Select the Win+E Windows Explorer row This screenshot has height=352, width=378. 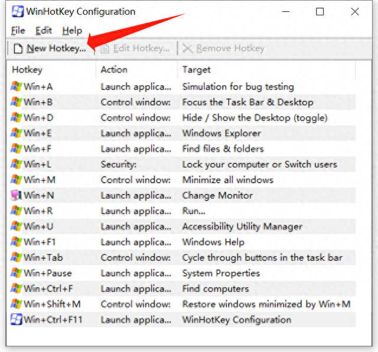pos(183,133)
